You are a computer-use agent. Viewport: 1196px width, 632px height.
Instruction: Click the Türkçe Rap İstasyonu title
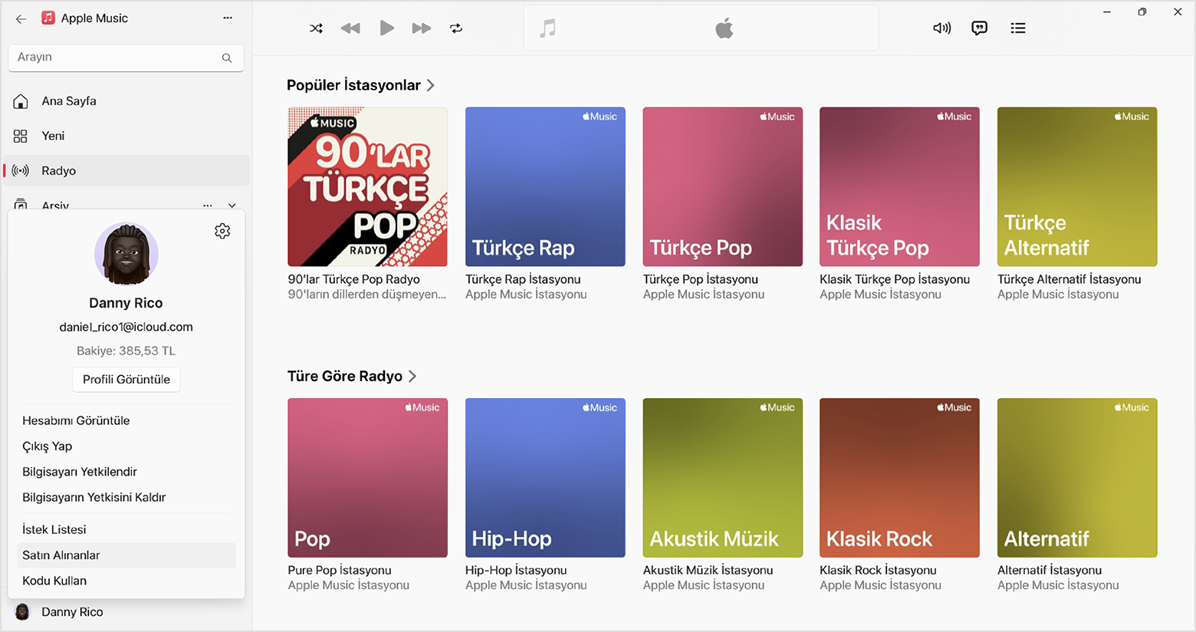tap(523, 279)
